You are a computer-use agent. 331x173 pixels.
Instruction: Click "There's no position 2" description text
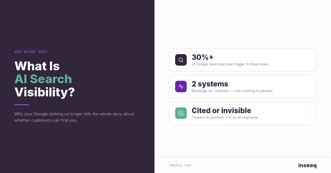click(225, 118)
